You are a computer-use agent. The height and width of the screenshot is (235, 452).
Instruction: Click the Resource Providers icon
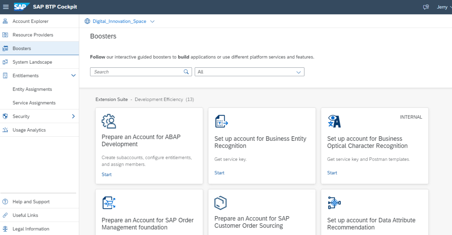click(x=5, y=35)
